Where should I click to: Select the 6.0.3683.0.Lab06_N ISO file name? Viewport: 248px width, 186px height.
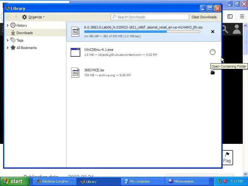point(143,27)
